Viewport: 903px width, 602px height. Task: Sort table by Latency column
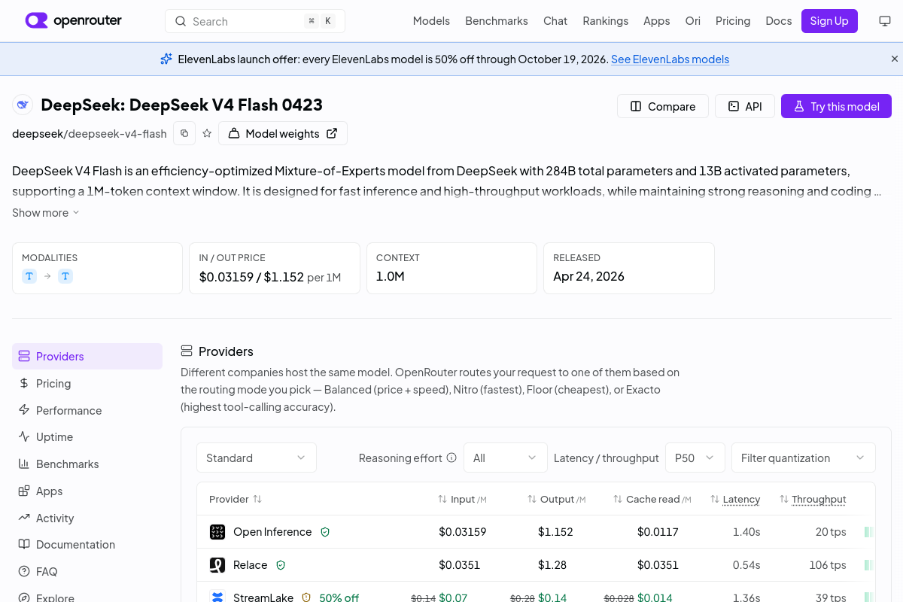(735, 499)
